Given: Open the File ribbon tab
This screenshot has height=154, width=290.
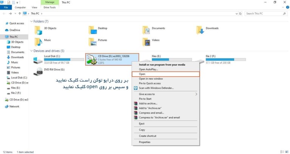Looking at the screenshot, I should pyautogui.click(x=6, y=7).
